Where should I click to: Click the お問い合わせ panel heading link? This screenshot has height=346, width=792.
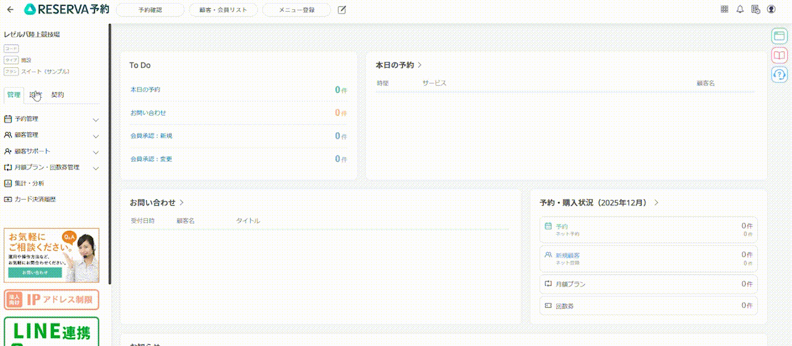(152, 203)
